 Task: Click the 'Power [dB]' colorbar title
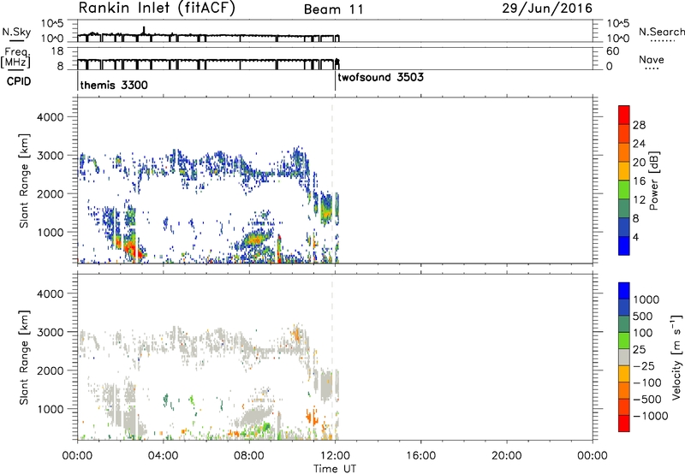click(653, 181)
